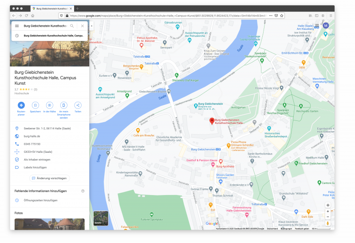Open a new browser tab
This screenshot has width=355, height=243.
point(77,8)
